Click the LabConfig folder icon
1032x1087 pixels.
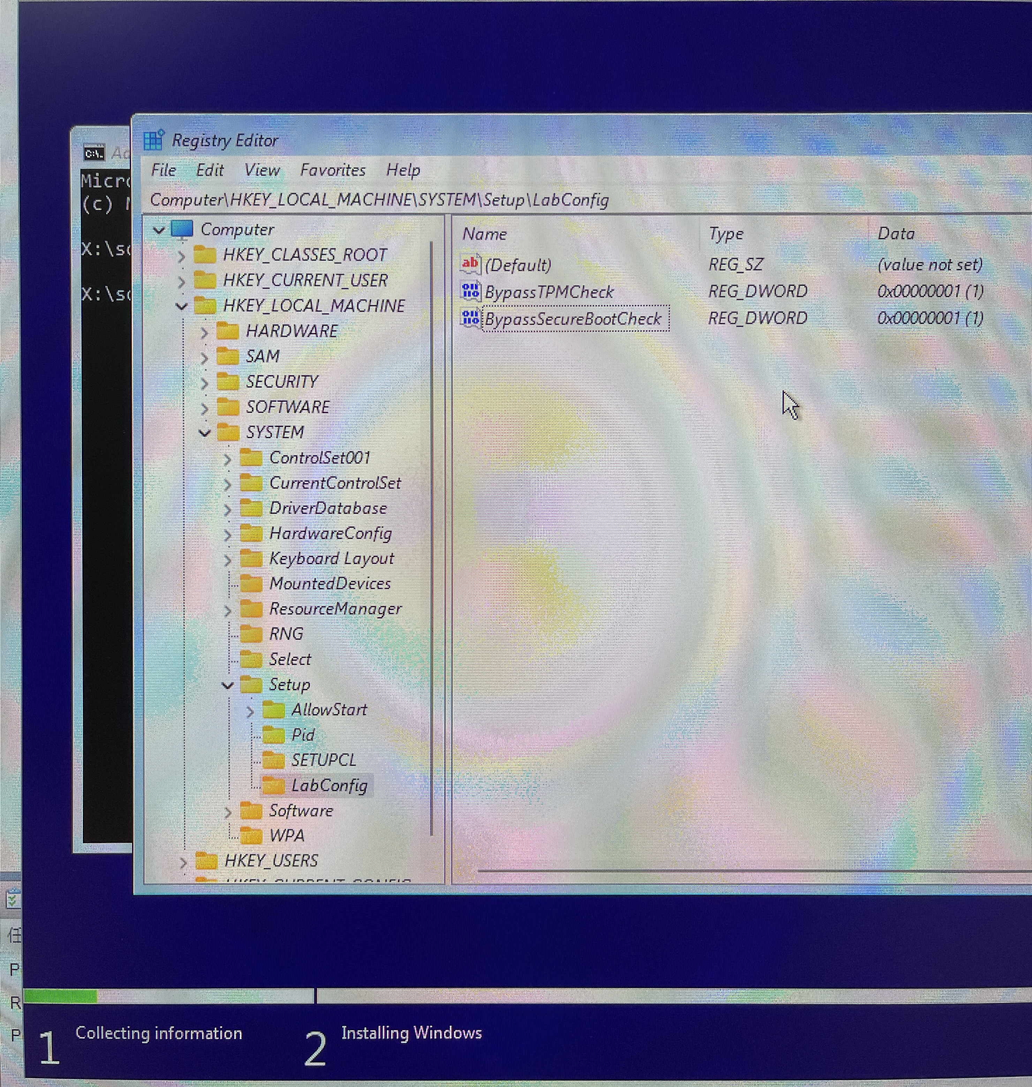tap(273, 786)
